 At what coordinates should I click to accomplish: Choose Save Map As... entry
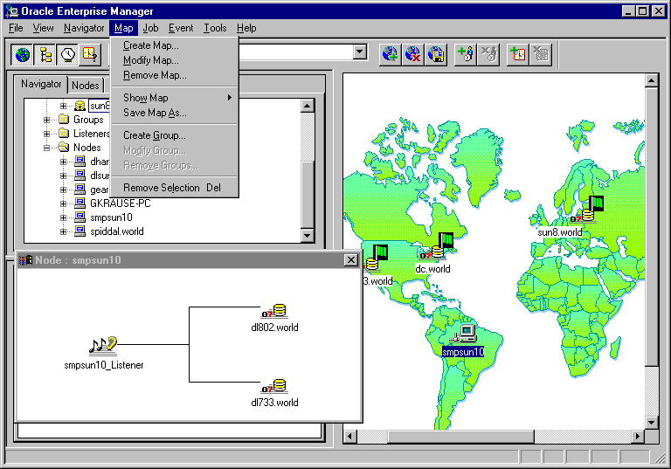click(x=174, y=113)
